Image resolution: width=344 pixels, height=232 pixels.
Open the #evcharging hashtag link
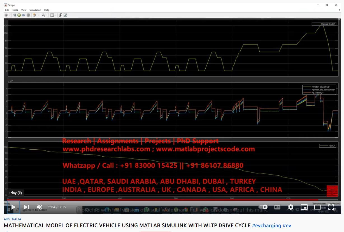coord(266,225)
